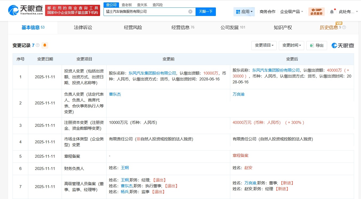Click the orange bell icon next to 变更记录

[x=45, y=45]
